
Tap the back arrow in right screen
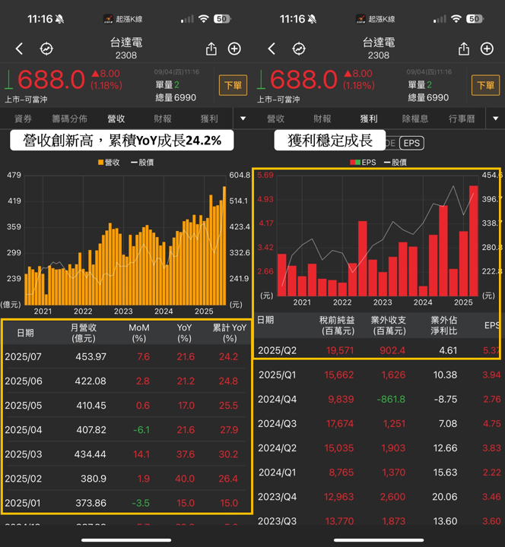[x=272, y=49]
